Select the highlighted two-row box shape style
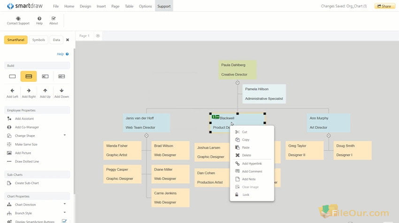Viewport: 399px width, 223px height. (29, 76)
